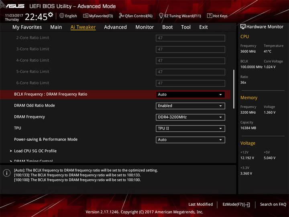Viewport: 289px width, 217px height.
Task: Select Power-saving & Performance Mode label
Action: click(x=46, y=139)
